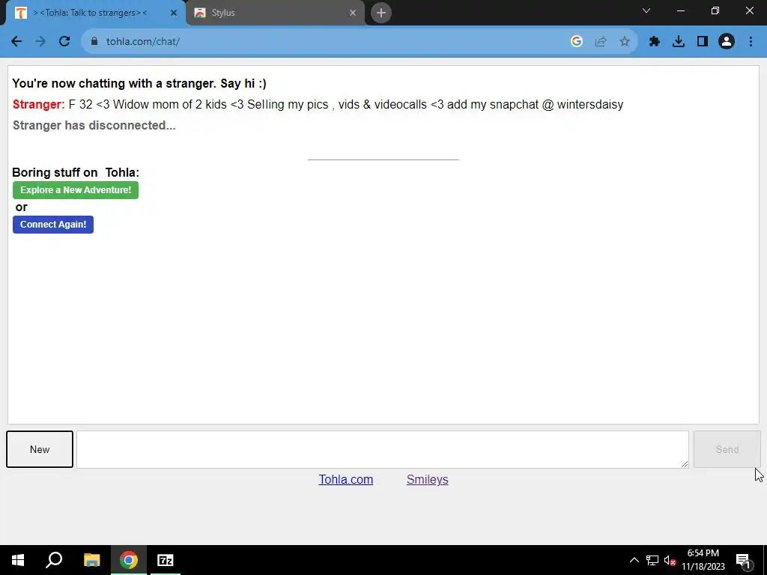The height and width of the screenshot is (575, 767).
Task: Click the Chrome taskbar icon
Action: [x=129, y=560]
